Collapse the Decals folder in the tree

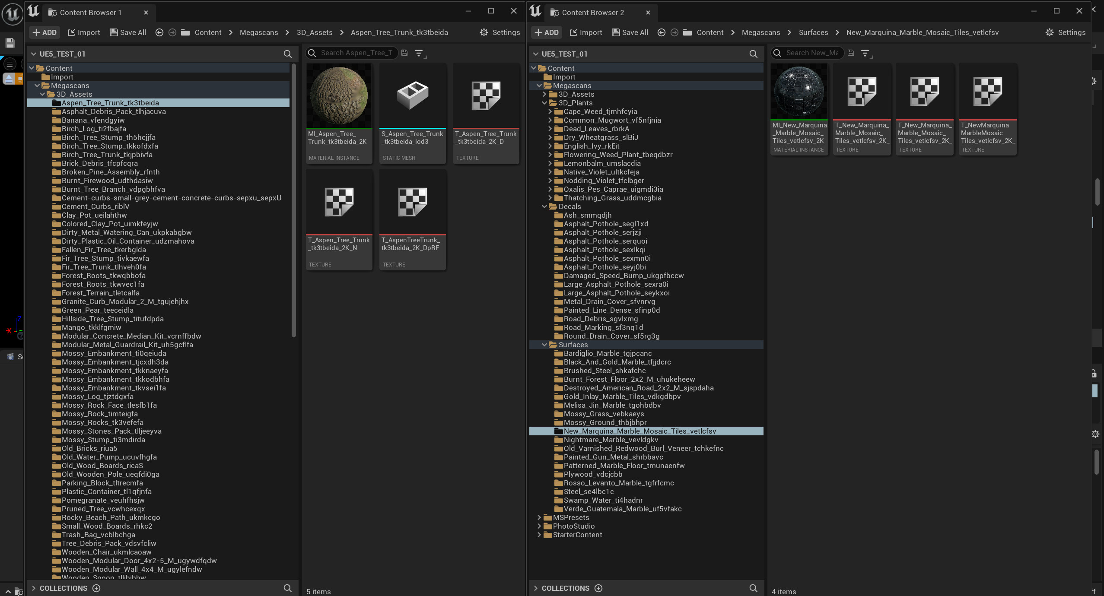point(544,206)
